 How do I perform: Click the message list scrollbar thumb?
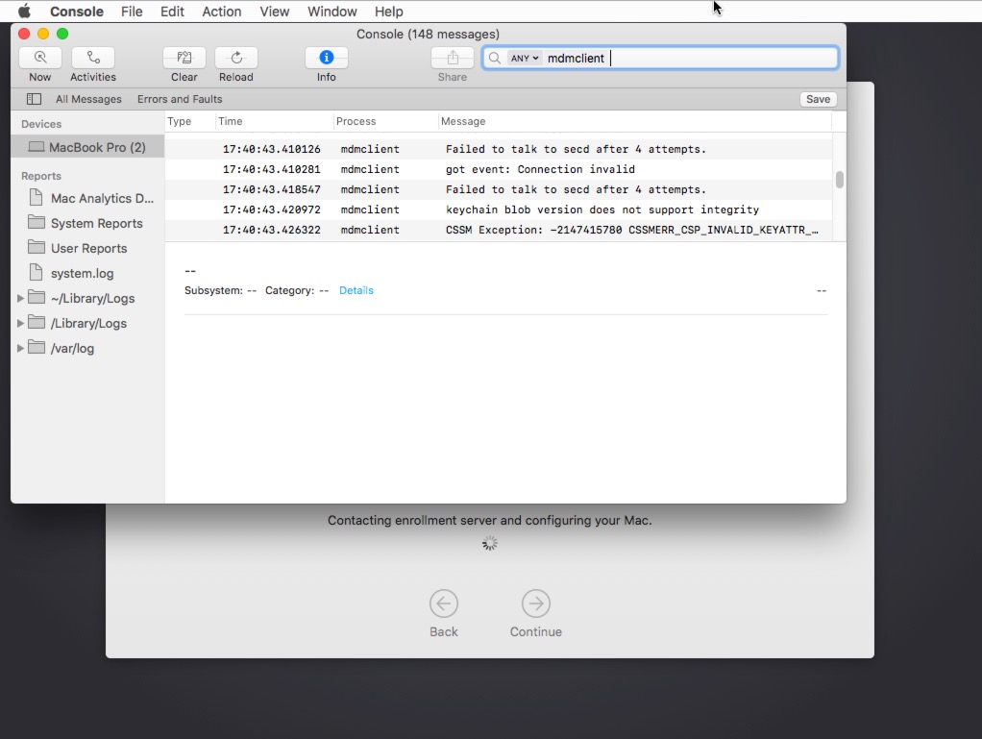pyautogui.click(x=839, y=180)
